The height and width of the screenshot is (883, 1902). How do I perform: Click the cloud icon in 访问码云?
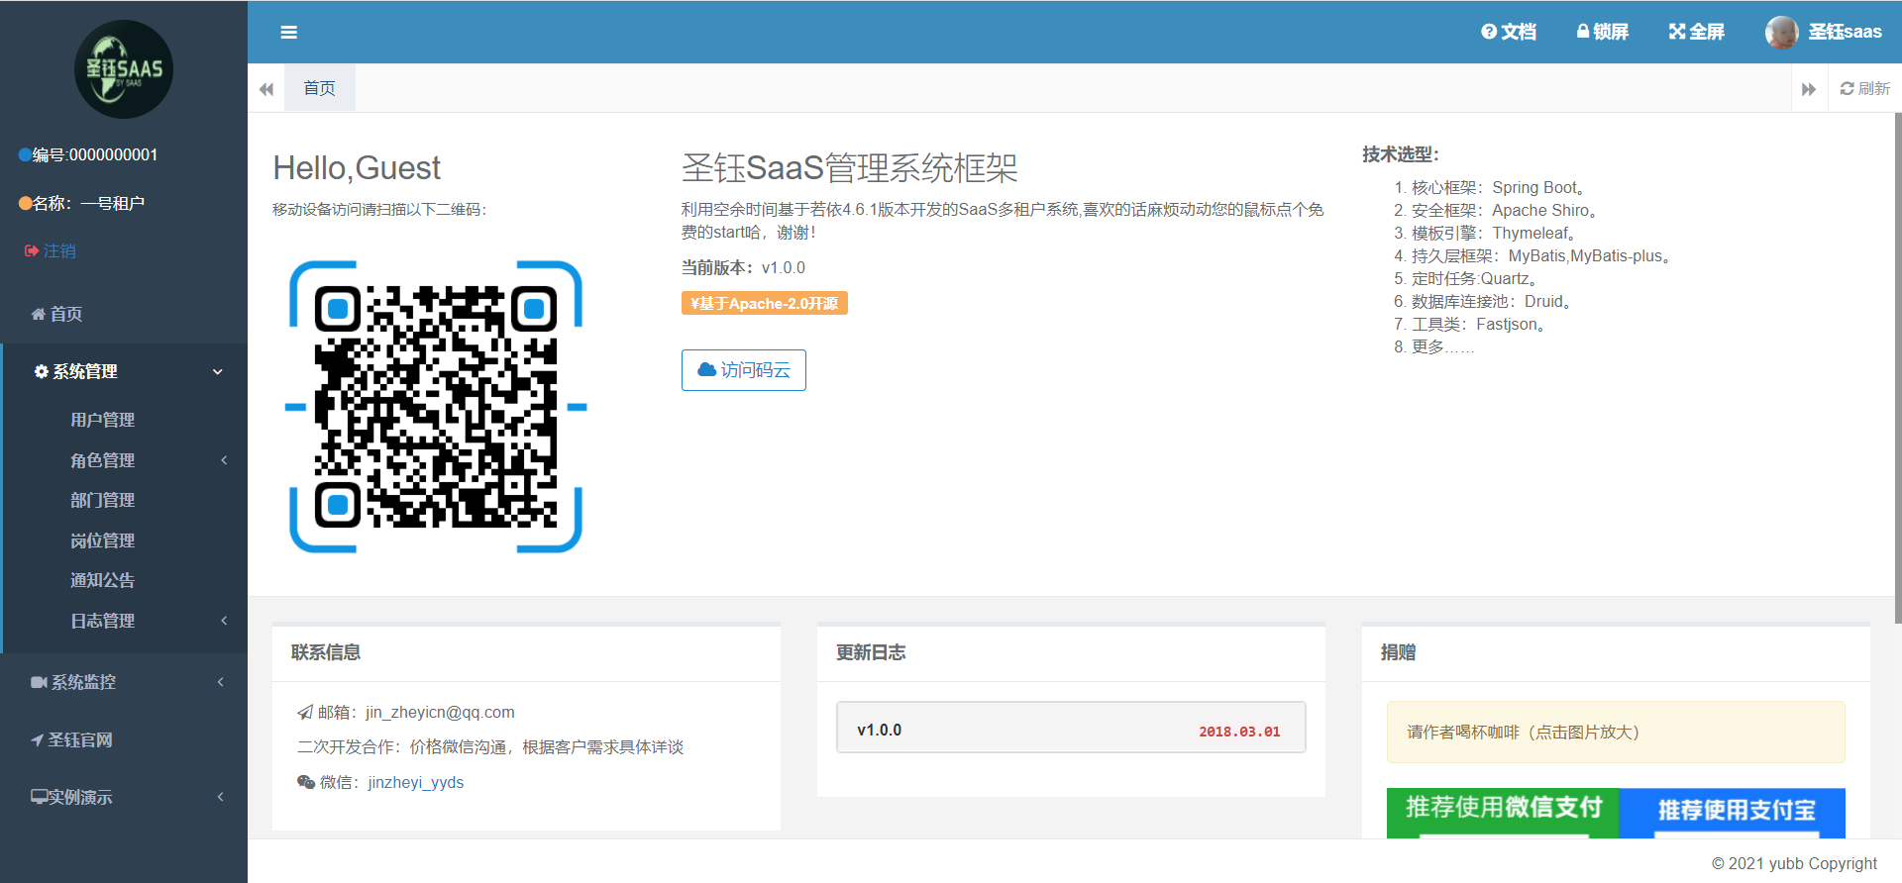pos(707,370)
